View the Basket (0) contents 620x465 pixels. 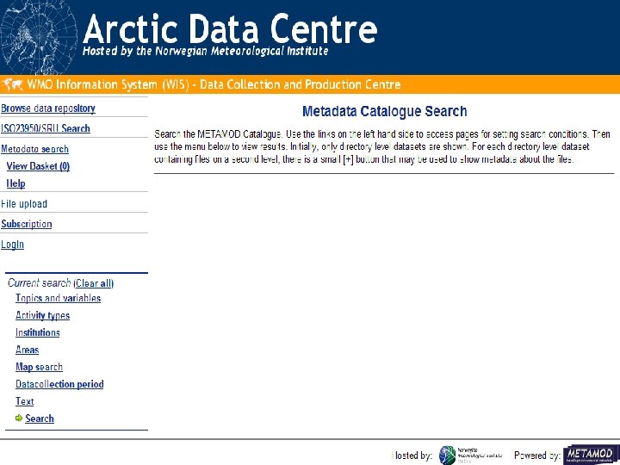38,166
